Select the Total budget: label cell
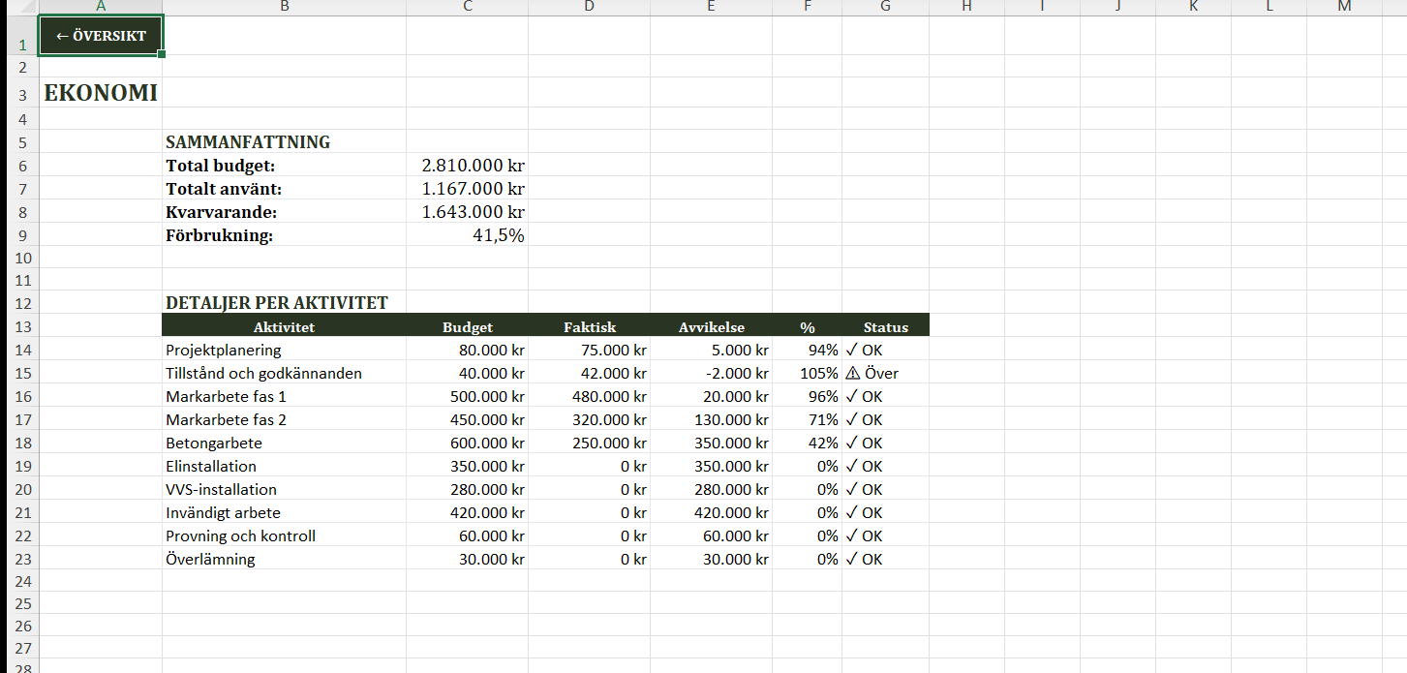 pyautogui.click(x=284, y=166)
